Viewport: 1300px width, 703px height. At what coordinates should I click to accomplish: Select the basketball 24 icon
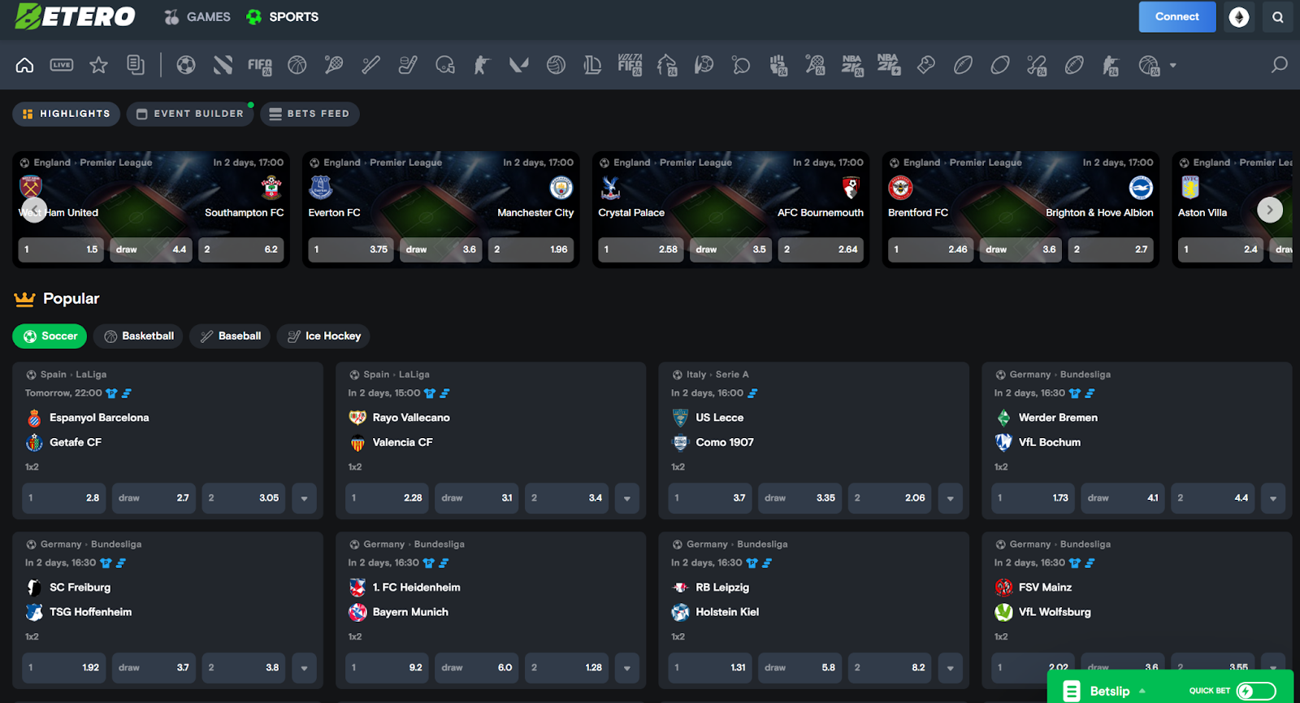[x=1149, y=65]
